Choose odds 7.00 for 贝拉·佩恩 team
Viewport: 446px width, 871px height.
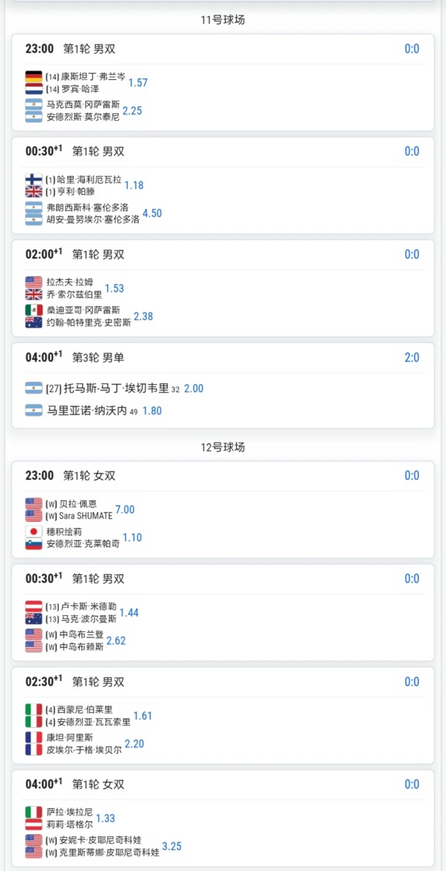[x=125, y=509]
